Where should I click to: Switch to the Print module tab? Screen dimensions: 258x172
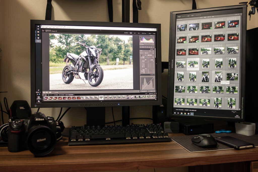coord(150,34)
